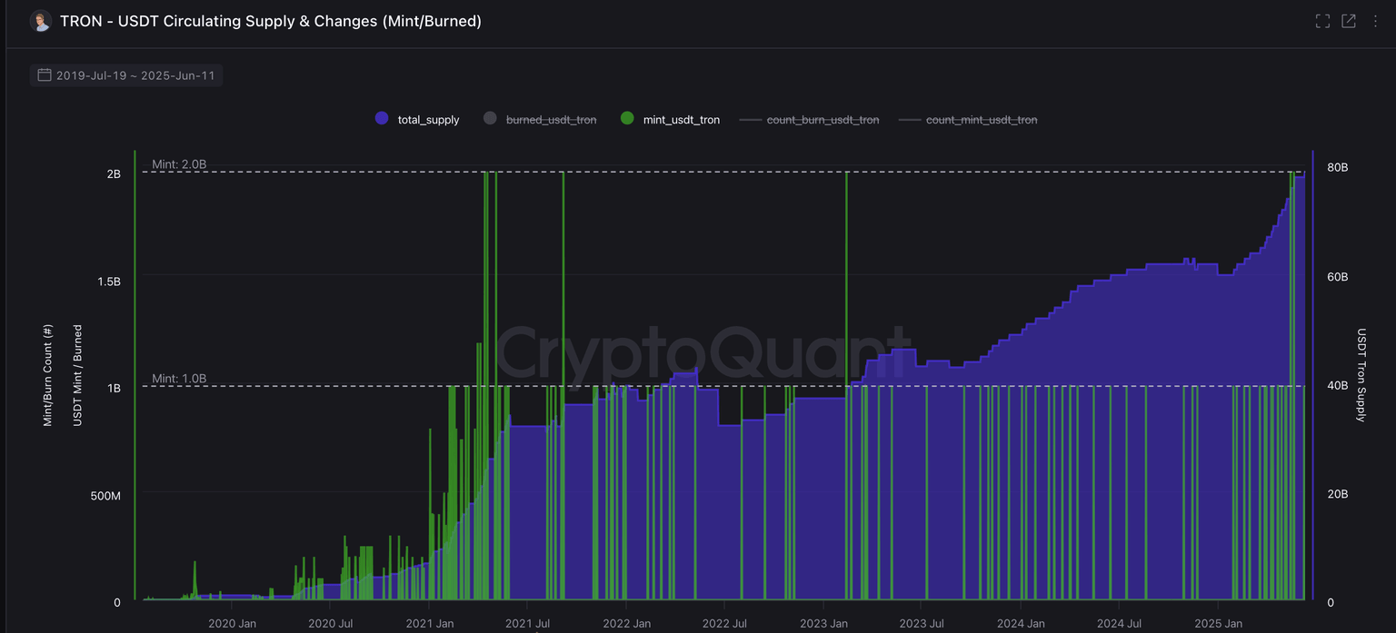The image size is (1396, 633).
Task: Click the "Mint: 1.0B" threshold label
Action: coord(179,379)
